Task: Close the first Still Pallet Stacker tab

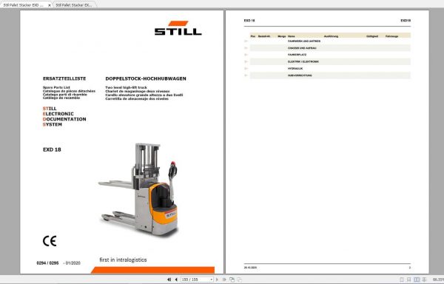Action: 50,5
